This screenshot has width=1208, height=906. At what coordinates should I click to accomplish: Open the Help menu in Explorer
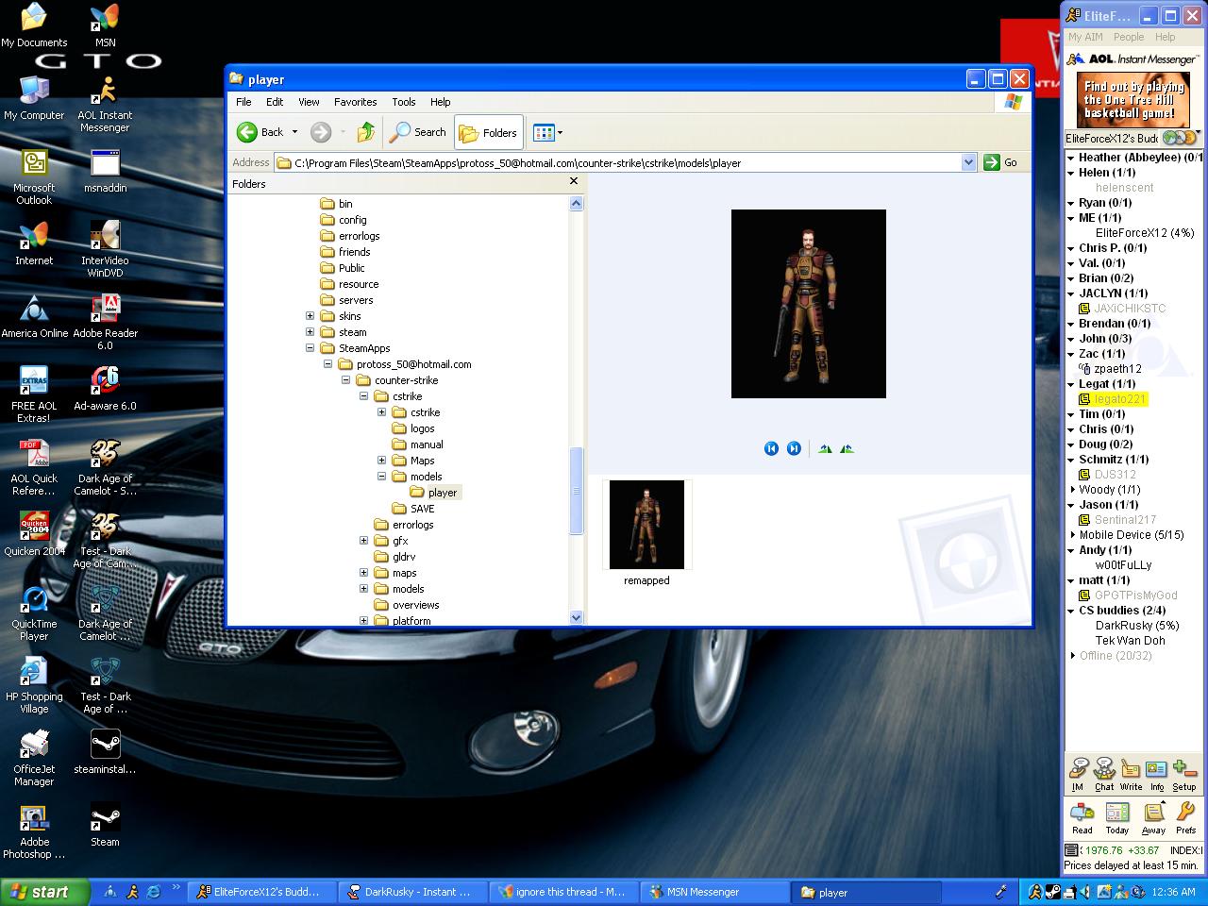pos(441,102)
